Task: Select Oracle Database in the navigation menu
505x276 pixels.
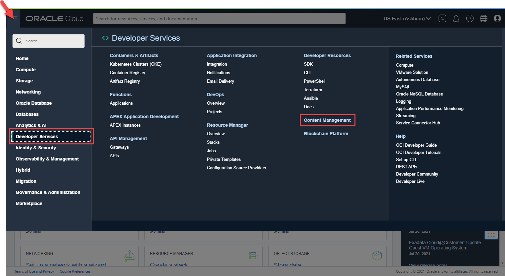Action: click(34, 103)
